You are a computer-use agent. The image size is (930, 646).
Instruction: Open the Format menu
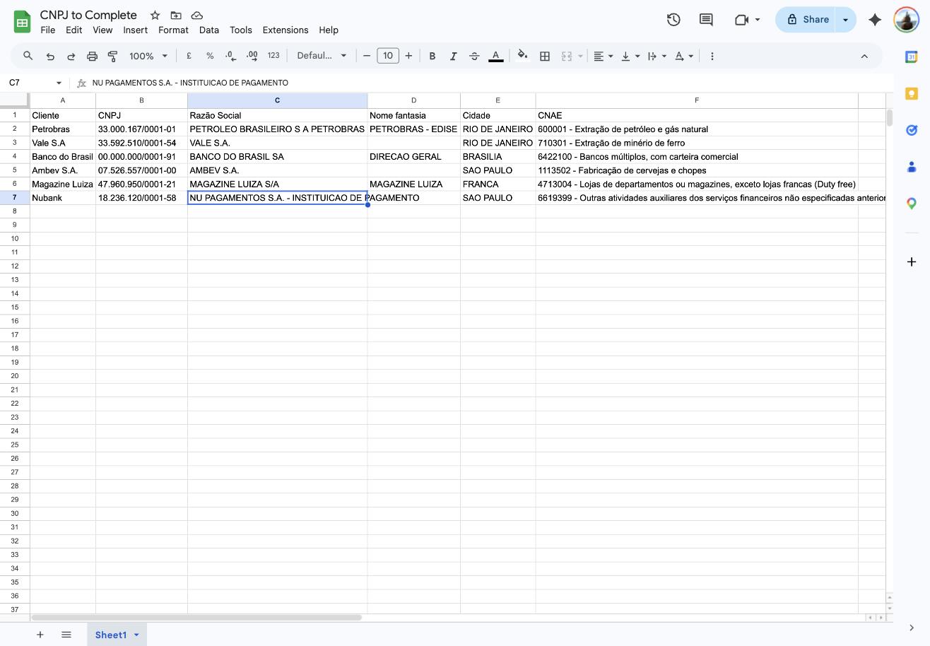coord(173,30)
